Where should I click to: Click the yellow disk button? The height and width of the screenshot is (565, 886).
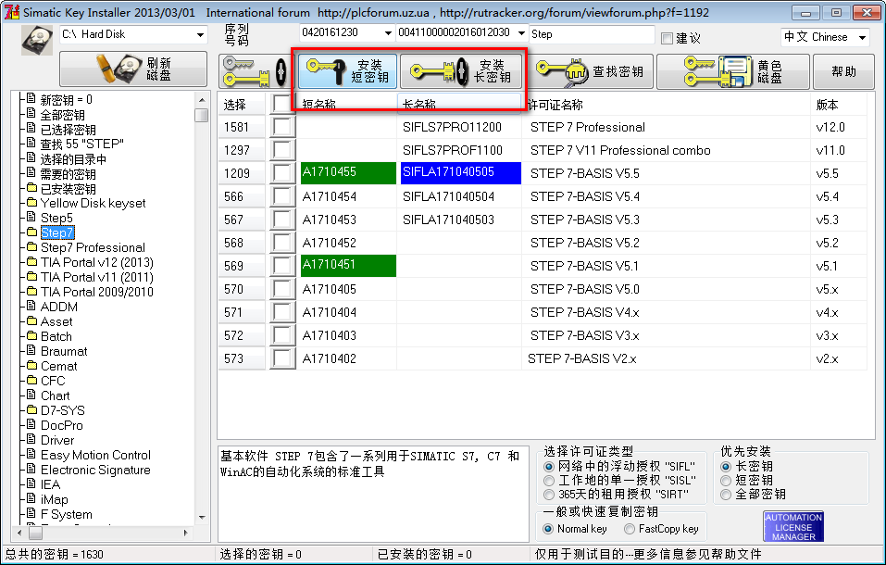point(733,71)
